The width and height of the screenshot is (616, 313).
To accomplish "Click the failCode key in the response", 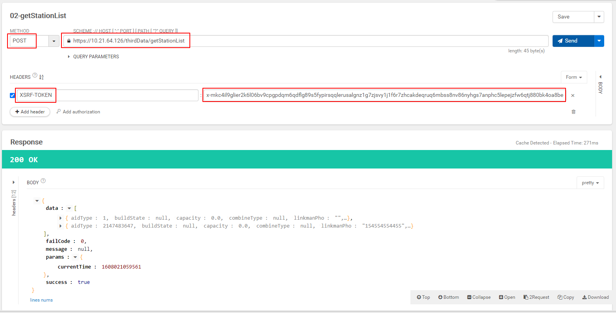I will coord(58,241).
